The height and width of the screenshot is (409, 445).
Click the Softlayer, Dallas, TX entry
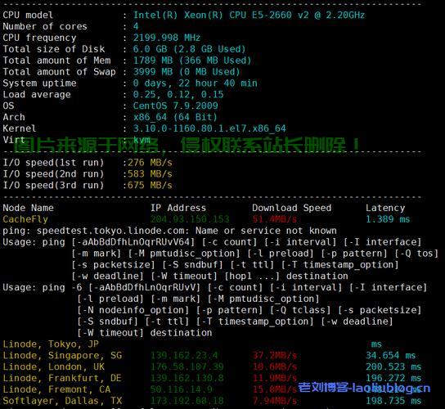coord(62,401)
